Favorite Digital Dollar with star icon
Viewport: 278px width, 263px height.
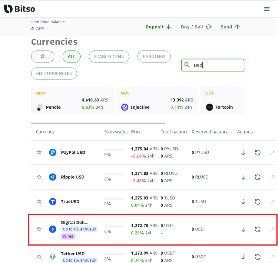click(x=39, y=229)
